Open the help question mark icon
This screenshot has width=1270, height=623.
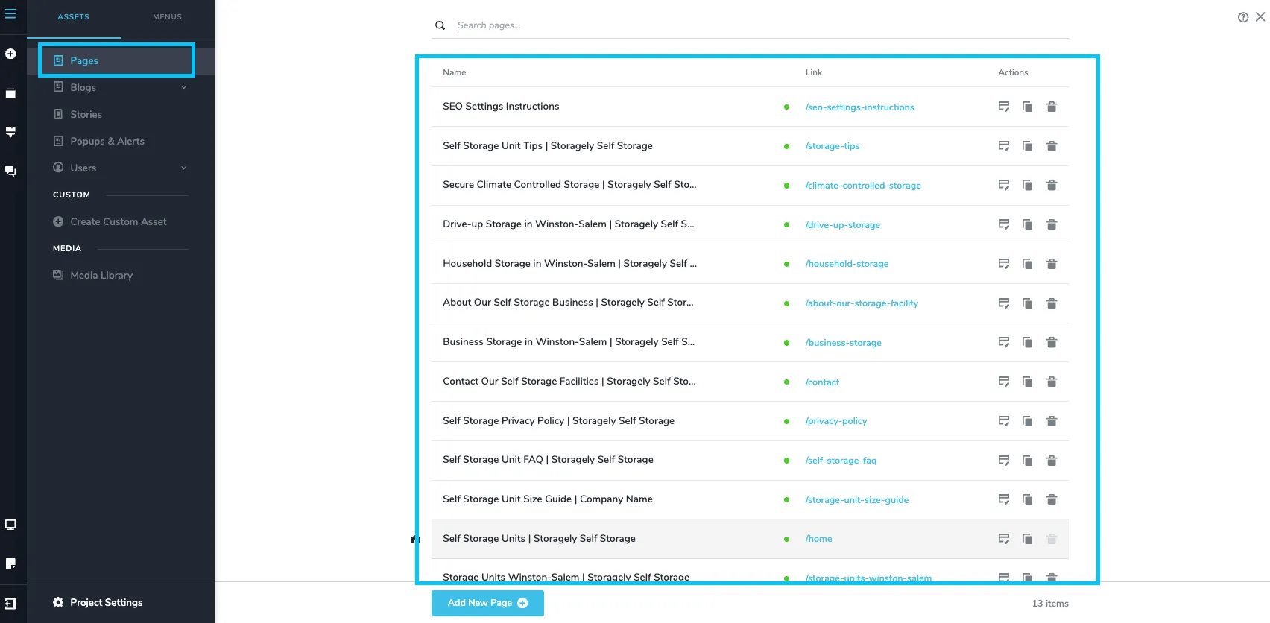pos(1243,17)
